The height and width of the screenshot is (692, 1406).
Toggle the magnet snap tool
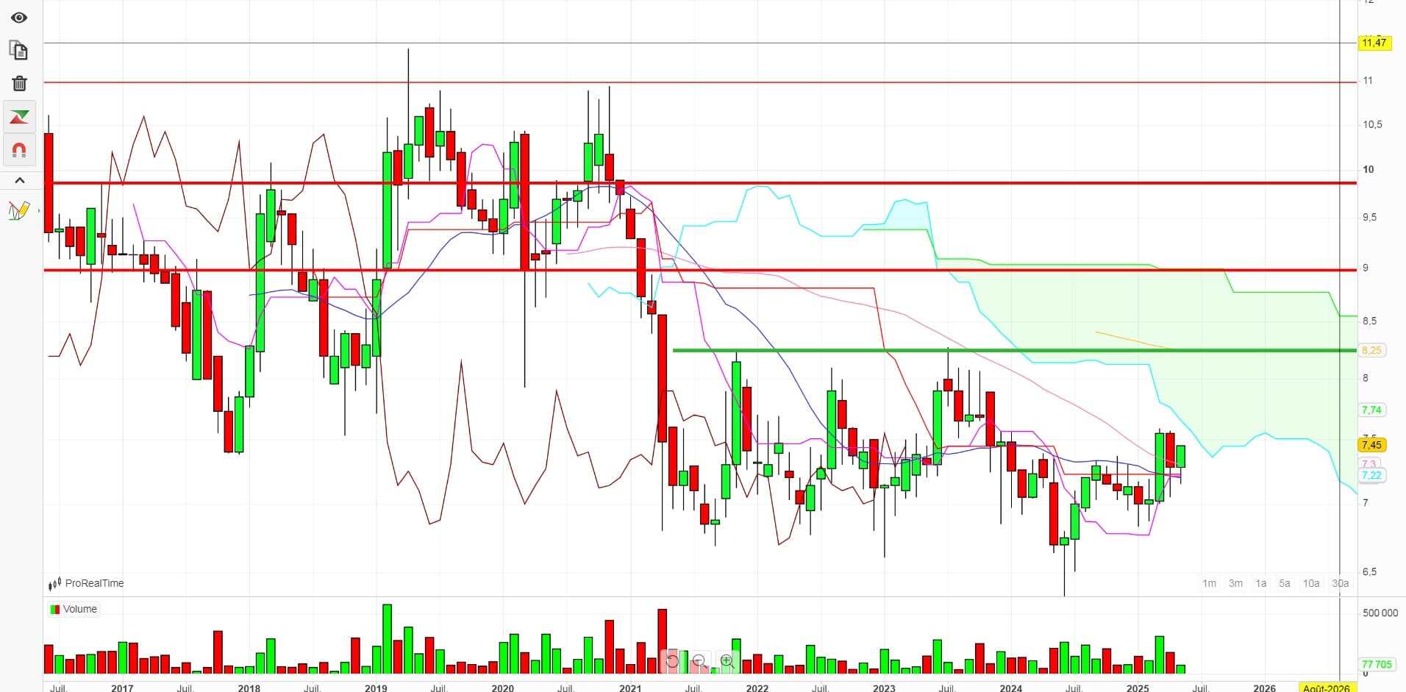pos(19,150)
